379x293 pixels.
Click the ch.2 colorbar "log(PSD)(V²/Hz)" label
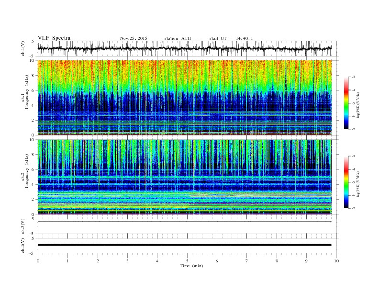coord(358,184)
